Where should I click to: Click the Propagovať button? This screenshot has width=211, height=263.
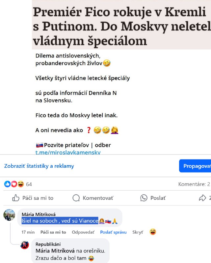(196, 166)
